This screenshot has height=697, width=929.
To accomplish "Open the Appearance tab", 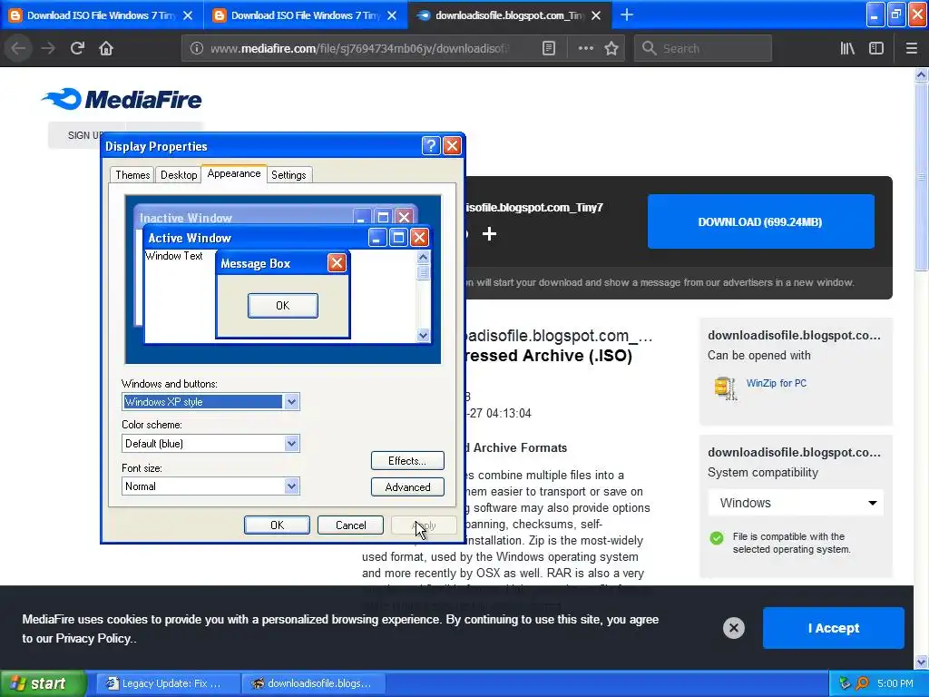I will pyautogui.click(x=234, y=173).
